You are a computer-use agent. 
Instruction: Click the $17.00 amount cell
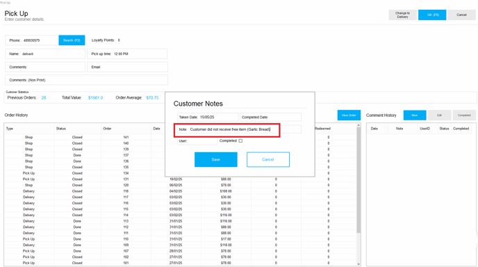(x=226, y=239)
